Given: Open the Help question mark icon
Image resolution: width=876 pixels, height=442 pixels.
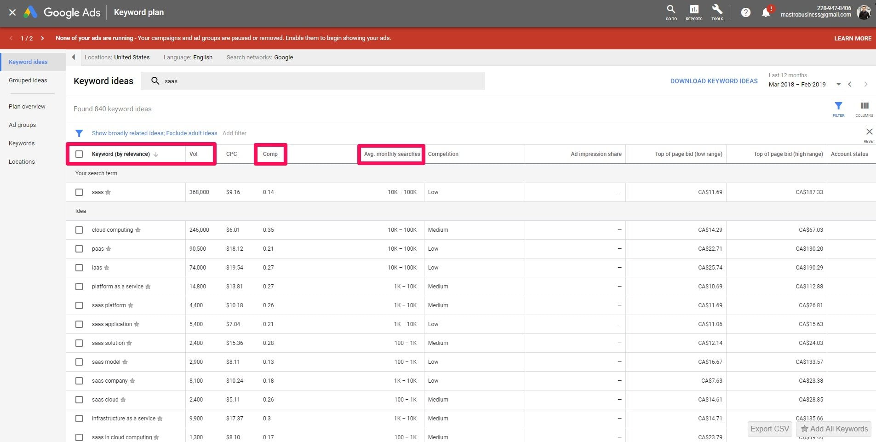Looking at the screenshot, I should (x=746, y=12).
